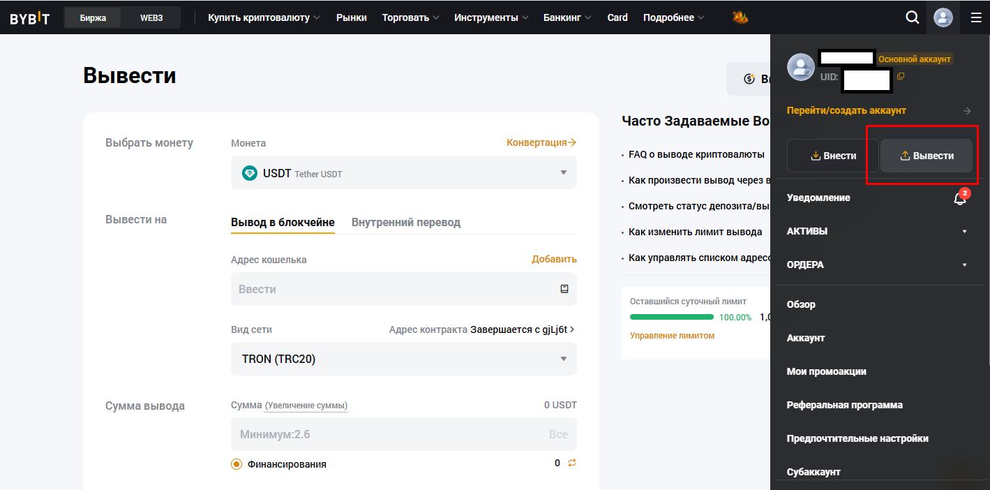
Task: Click the withdrawal amount input field
Action: click(404, 434)
